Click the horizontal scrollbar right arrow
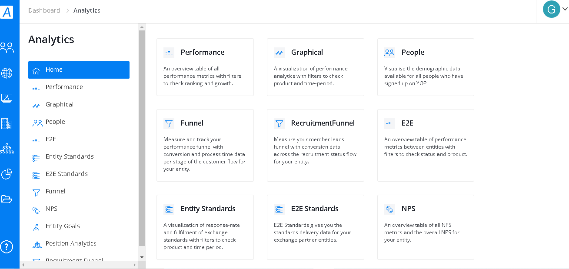Image resolution: width=569 pixels, height=269 pixels. pos(136,265)
